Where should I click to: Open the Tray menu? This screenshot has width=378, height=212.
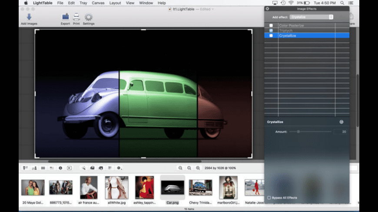tap(83, 3)
